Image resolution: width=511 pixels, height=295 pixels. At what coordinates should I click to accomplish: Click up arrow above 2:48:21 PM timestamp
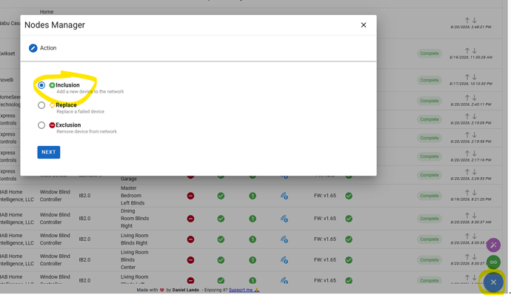(467, 20)
